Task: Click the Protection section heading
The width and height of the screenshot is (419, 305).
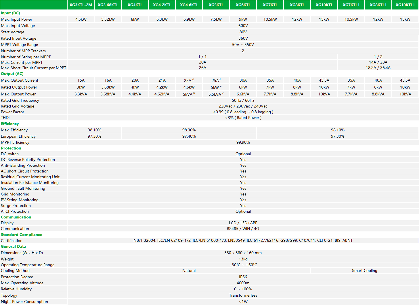Action: [11, 148]
